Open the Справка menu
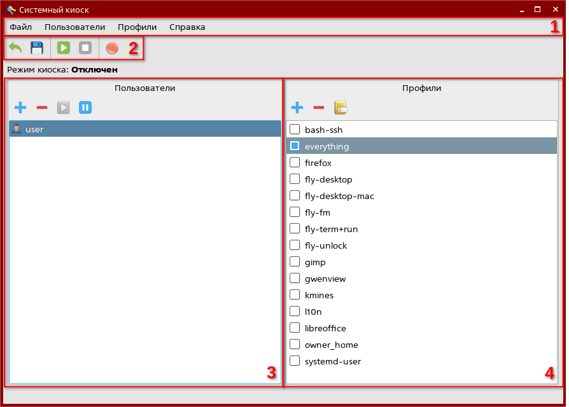The image size is (569, 407). [187, 27]
